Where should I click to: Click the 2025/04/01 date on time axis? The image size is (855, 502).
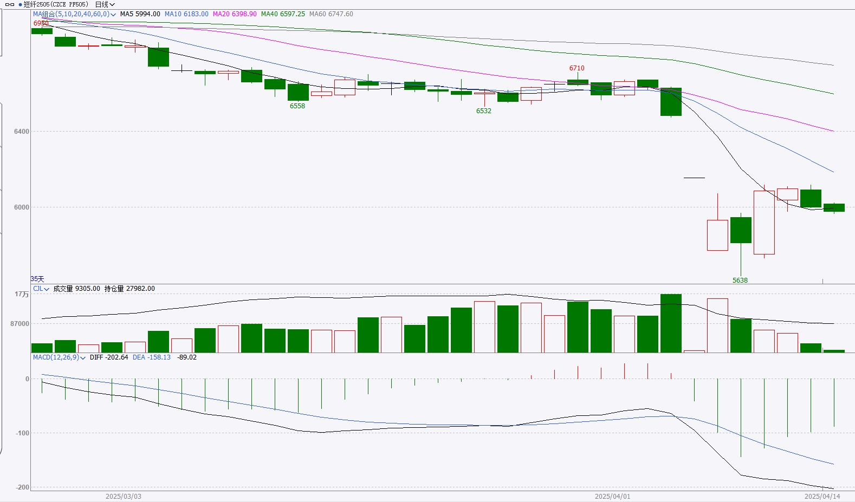[612, 497]
